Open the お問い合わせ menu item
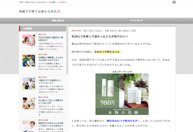 coord(58,21)
